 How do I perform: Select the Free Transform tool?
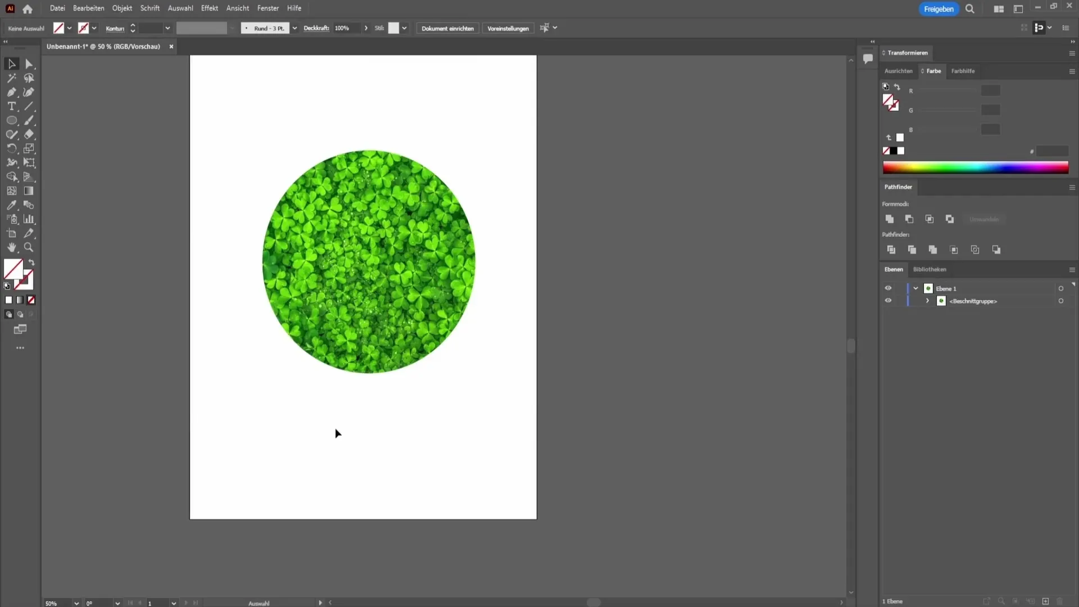(x=29, y=162)
